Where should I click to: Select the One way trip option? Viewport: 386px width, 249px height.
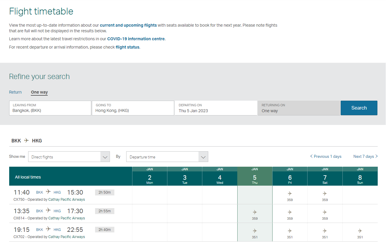point(39,92)
